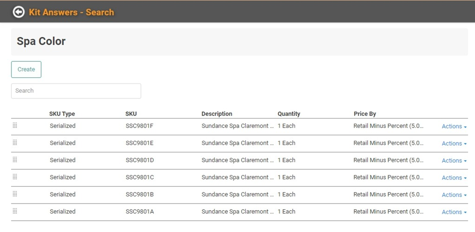Click the back arrow icon in header
Screen dimensions: 475x232
(x=19, y=12)
